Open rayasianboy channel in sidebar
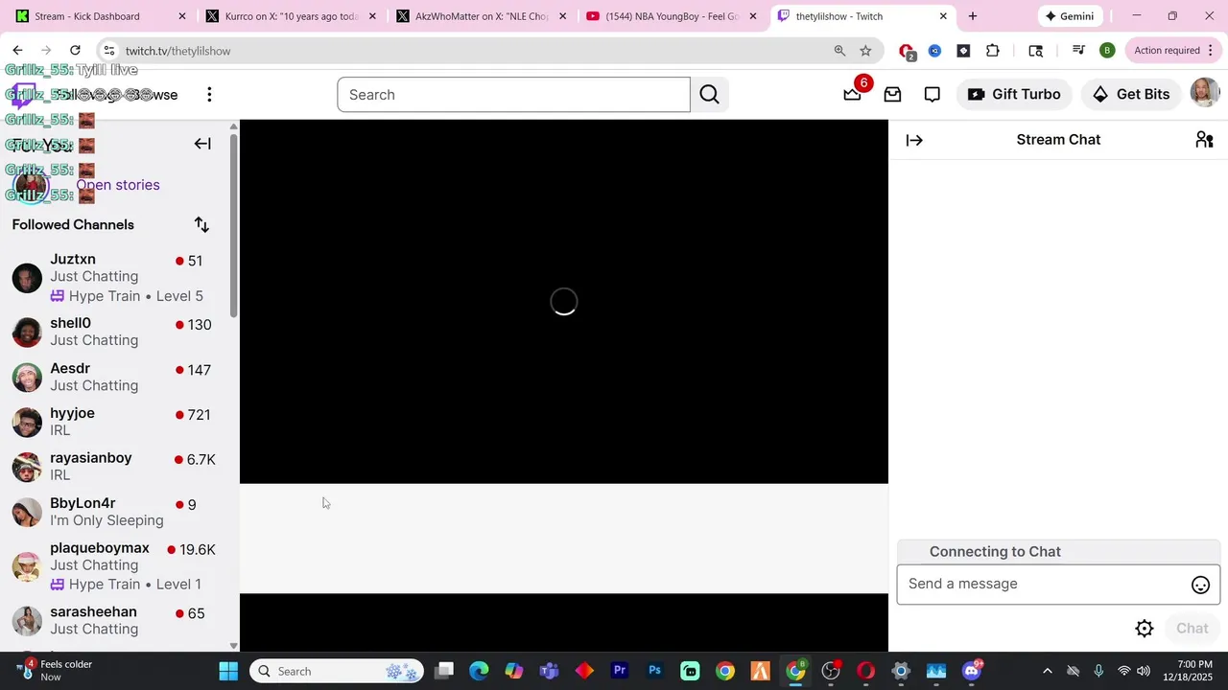 pyautogui.click(x=115, y=467)
